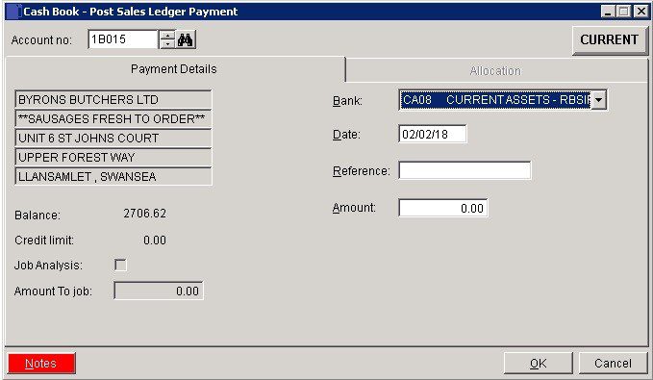Select the LLANSAMLET , SWANSEA address line
Viewport: 653px width, 380px height.
click(113, 176)
